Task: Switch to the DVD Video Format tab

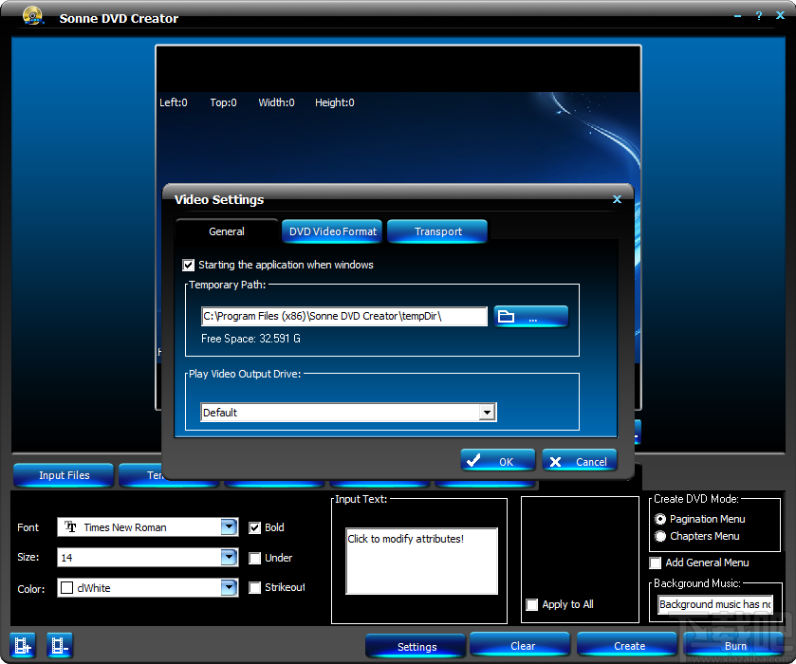Action: 331,231
